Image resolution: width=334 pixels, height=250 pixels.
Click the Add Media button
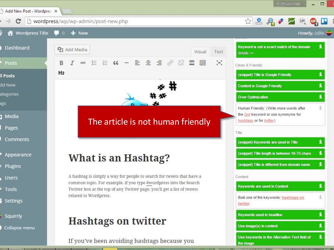pyautogui.click(x=72, y=49)
